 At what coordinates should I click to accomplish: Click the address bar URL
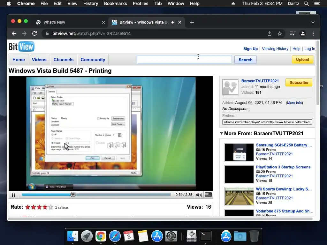tap(92, 33)
